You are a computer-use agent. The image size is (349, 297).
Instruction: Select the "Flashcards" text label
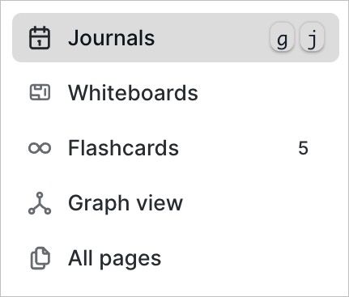coord(123,148)
